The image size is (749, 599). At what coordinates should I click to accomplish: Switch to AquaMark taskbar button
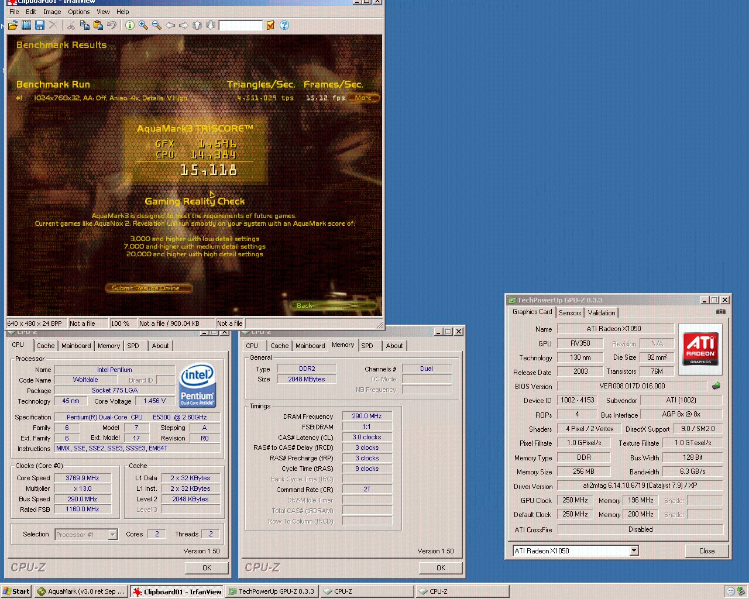click(x=81, y=591)
